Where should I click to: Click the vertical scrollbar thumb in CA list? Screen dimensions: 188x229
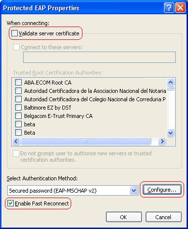(171, 88)
